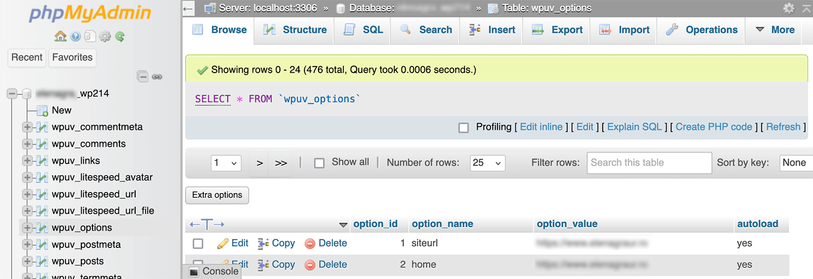Viewport: 813px width, 279px height.
Task: Open the phpMyAdmin documentation help icon
Action: coord(76,37)
